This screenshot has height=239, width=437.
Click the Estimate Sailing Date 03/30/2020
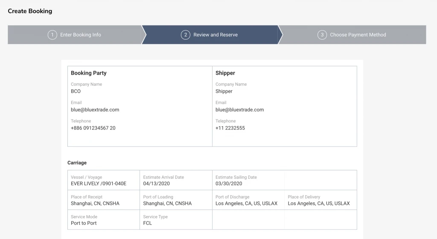point(229,184)
